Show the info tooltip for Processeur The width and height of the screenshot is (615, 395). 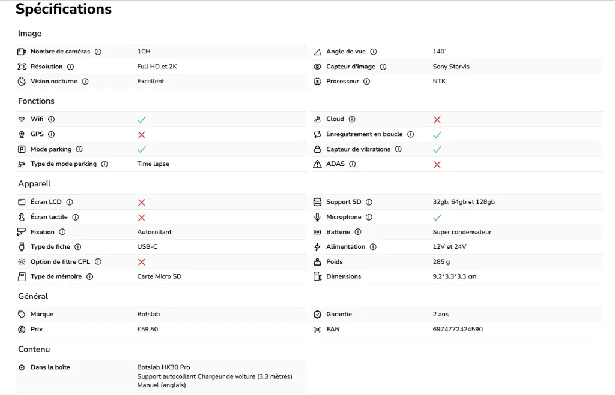coord(366,82)
